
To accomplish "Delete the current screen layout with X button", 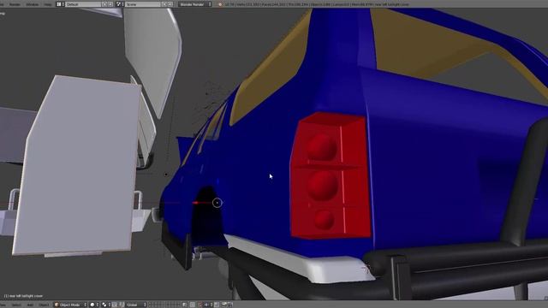I will 110,4.
